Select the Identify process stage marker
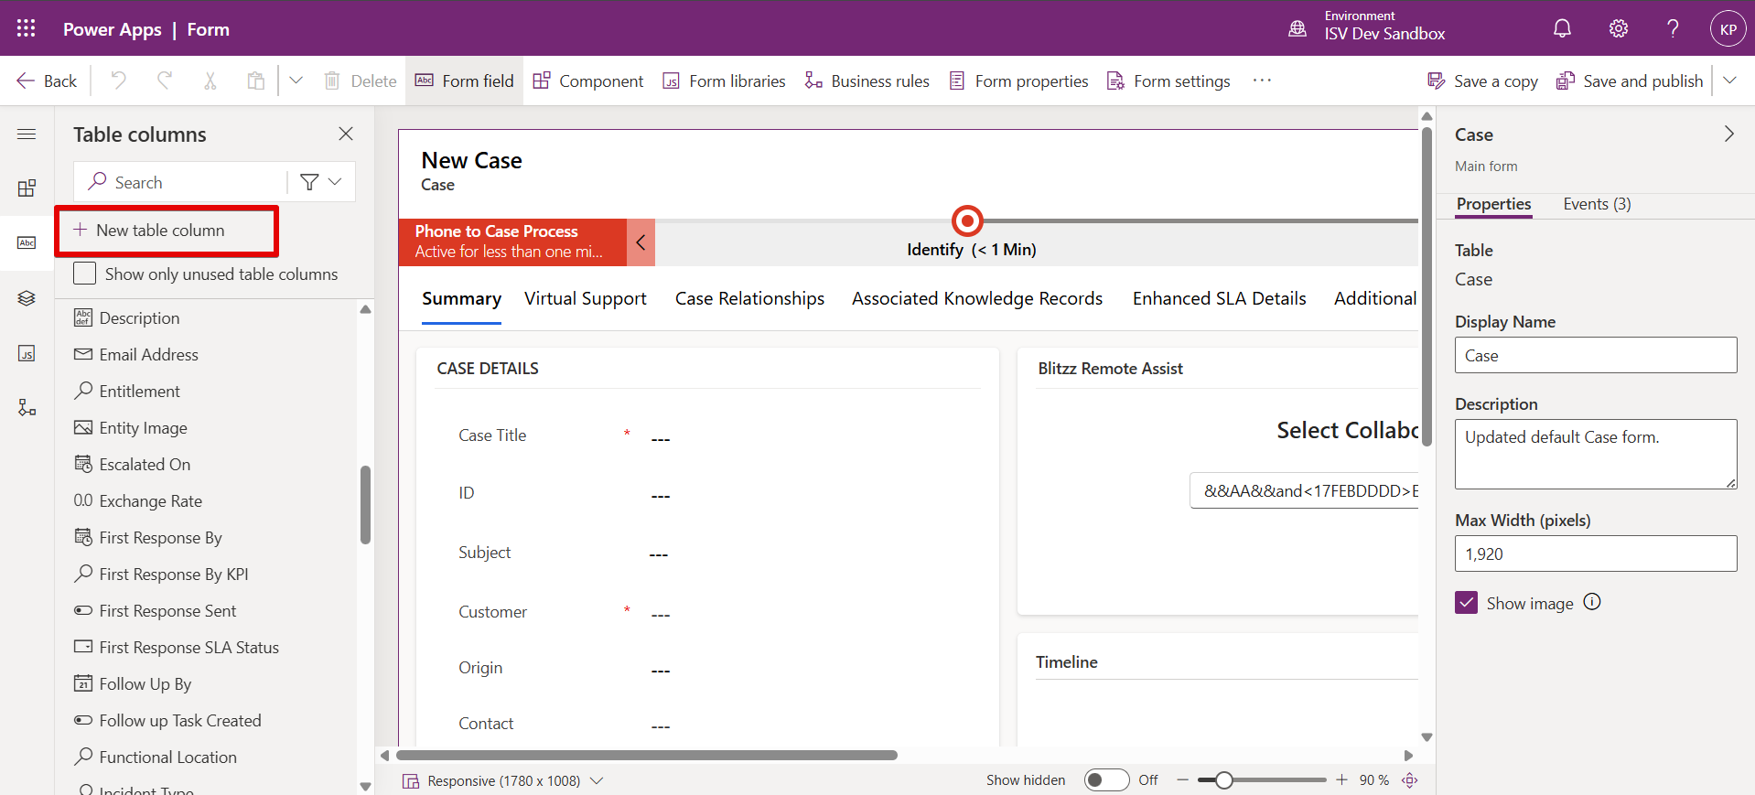The image size is (1755, 795). (x=967, y=220)
